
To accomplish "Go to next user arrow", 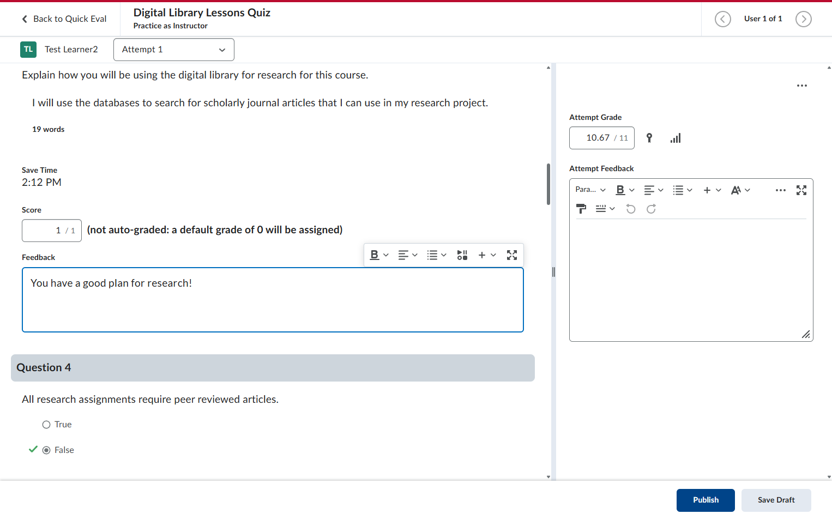I will pos(803,19).
